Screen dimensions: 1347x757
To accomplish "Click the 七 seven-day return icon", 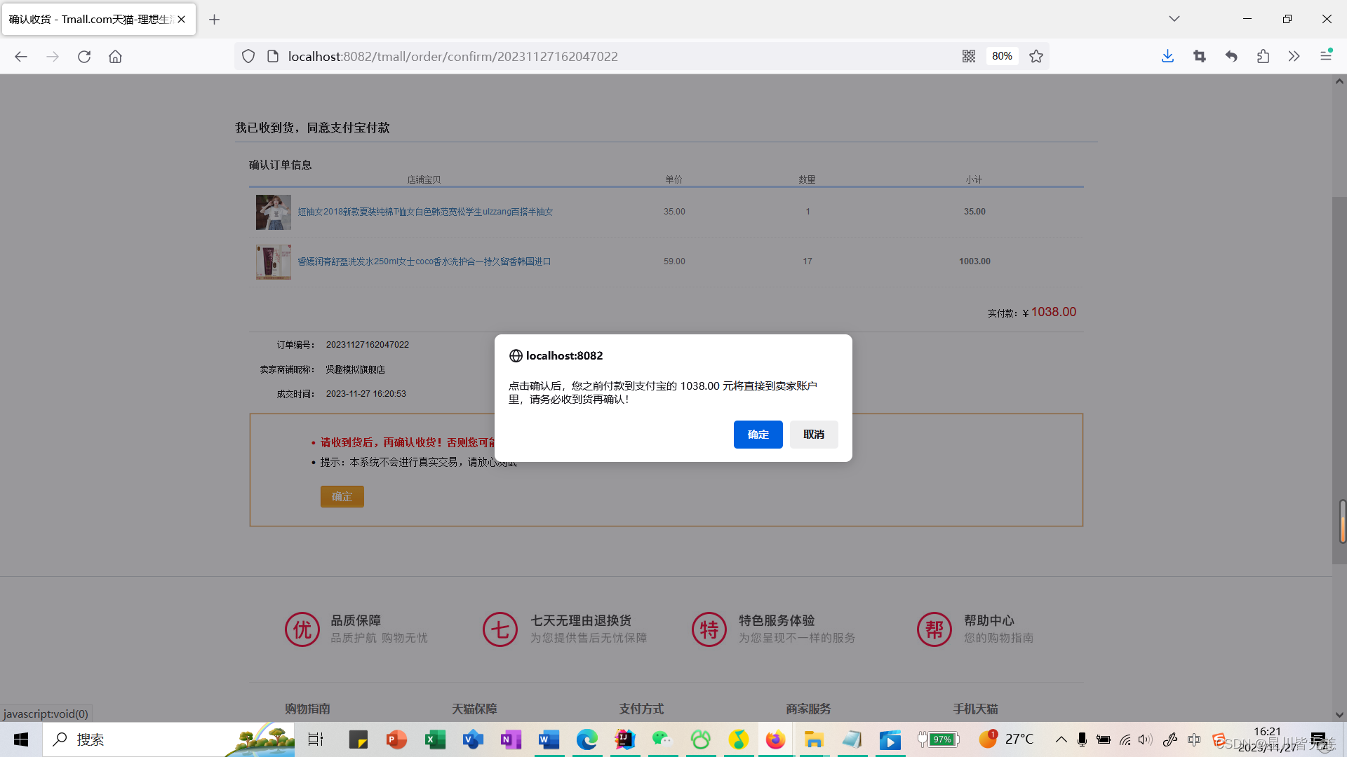I will 500,629.
